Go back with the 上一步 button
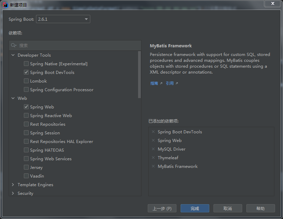 [162, 208]
